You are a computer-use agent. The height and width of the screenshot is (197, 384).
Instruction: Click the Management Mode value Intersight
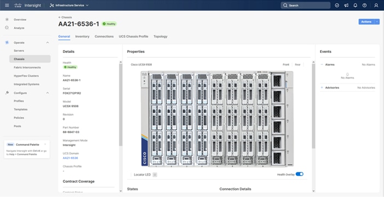[x=69, y=145]
